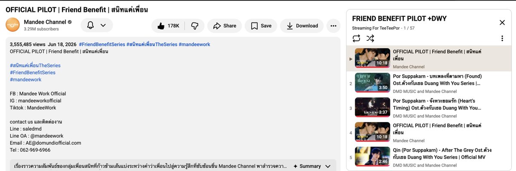The image size is (516, 171).
Task: Open playlist options three-dot menu
Action: [502, 38]
